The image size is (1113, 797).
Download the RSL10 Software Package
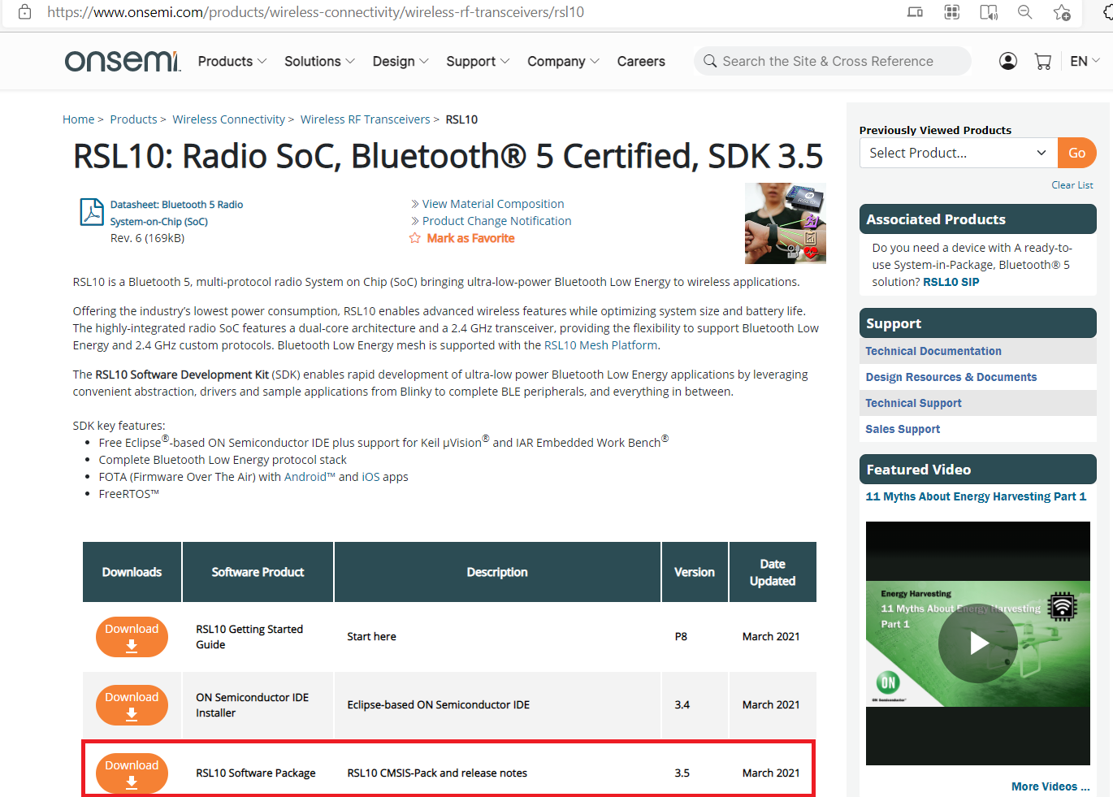point(132,773)
